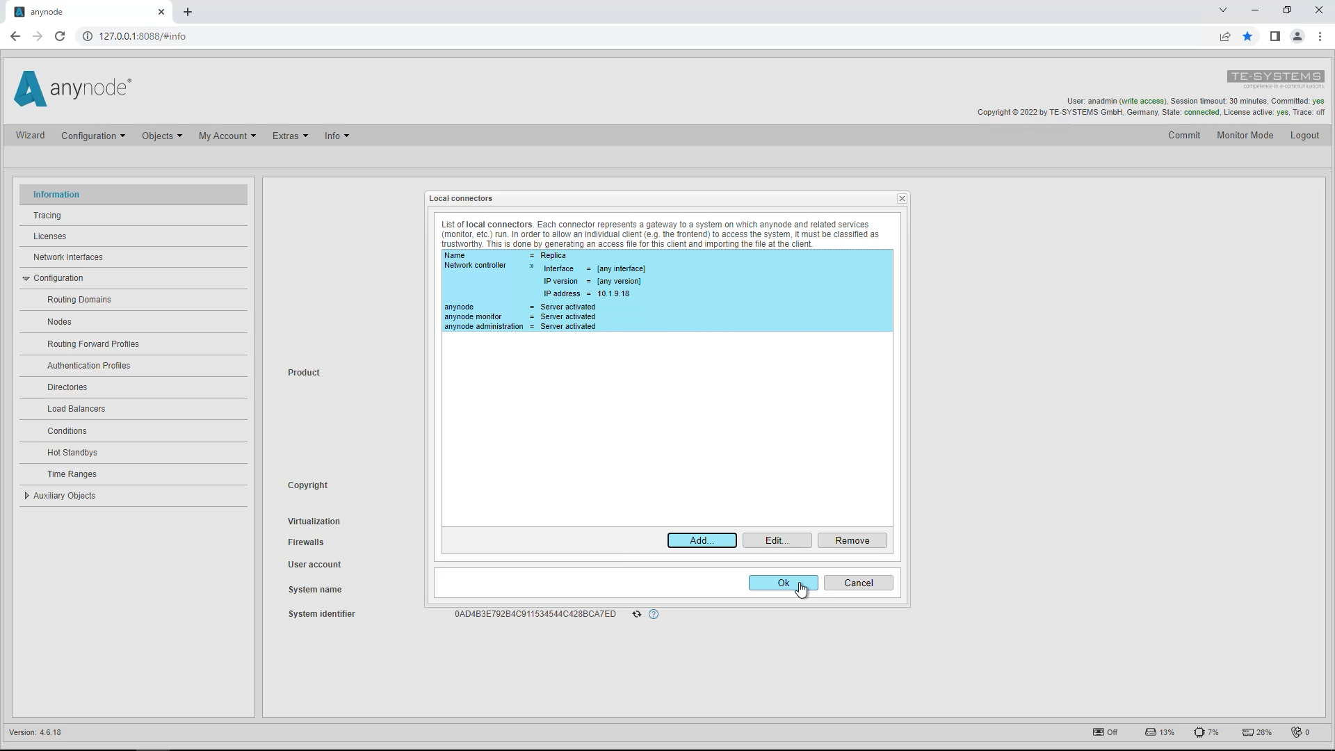Open Routing Forward Profiles
The height and width of the screenshot is (751, 1335).
click(x=133, y=344)
